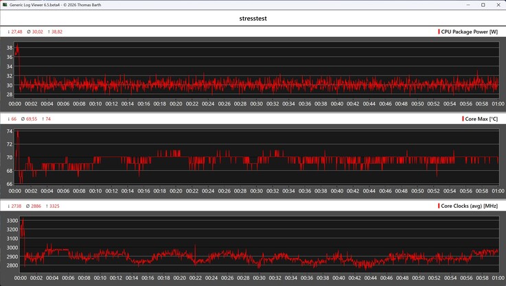Click the 00:20 time label under the clocks graph

179,278
